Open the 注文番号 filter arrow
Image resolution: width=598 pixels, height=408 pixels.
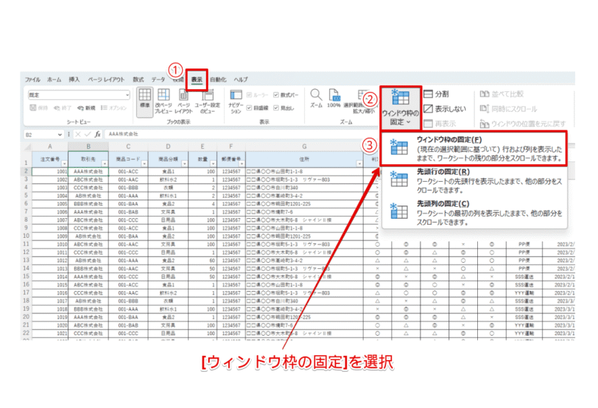pos(64,163)
